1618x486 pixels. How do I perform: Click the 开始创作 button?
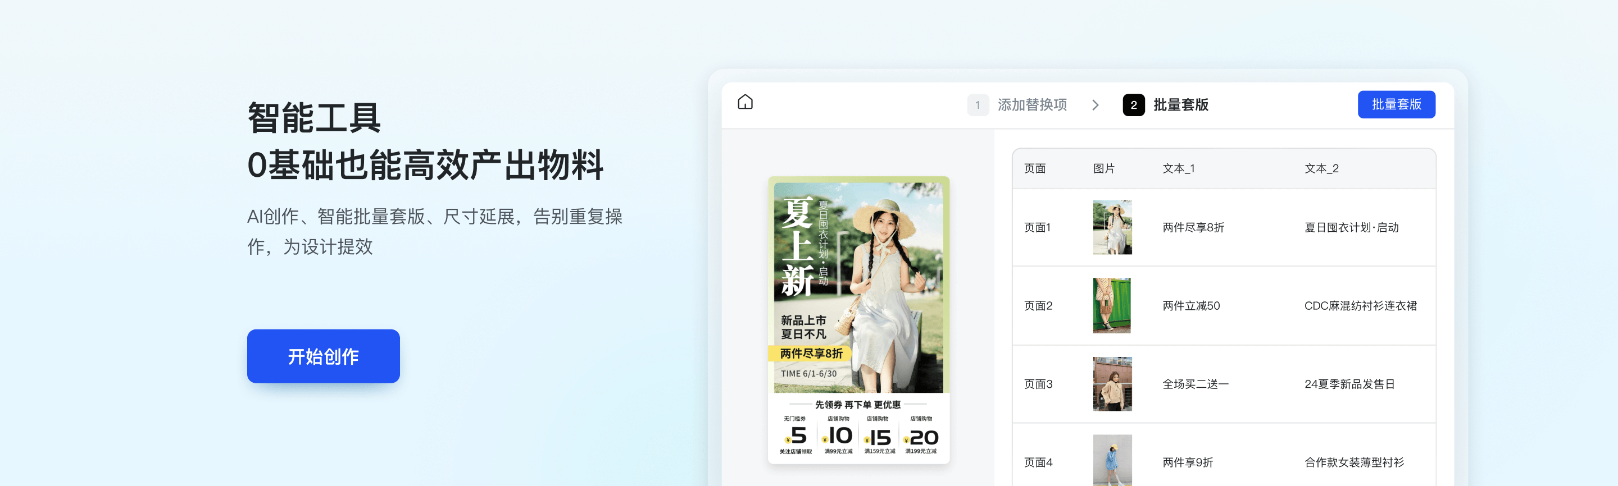point(324,356)
